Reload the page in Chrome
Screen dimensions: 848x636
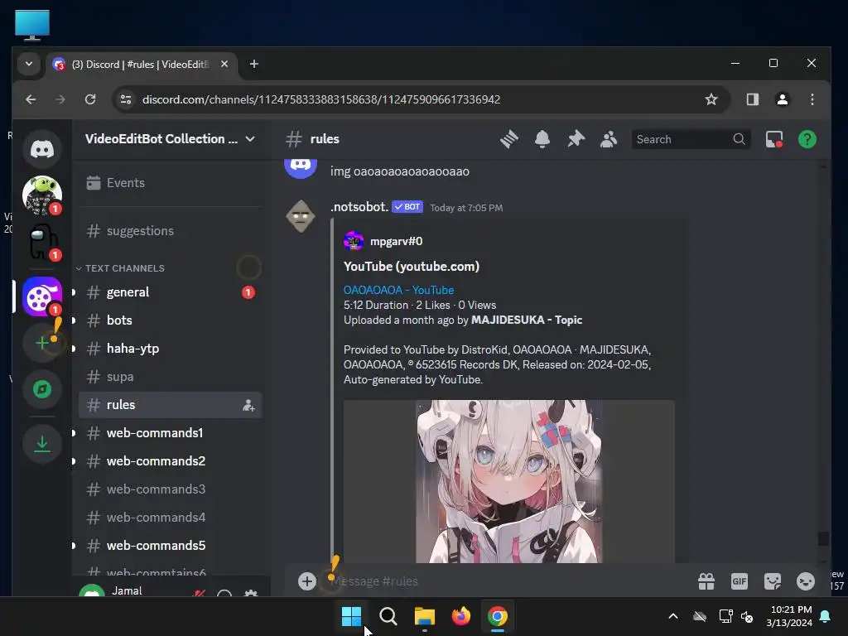click(x=90, y=99)
